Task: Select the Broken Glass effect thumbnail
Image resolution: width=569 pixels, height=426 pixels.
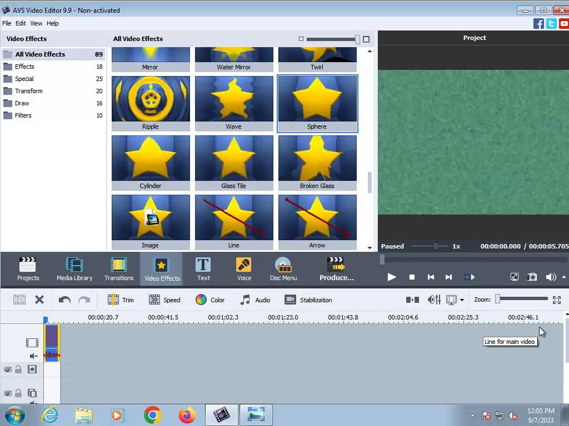Action: click(317, 163)
